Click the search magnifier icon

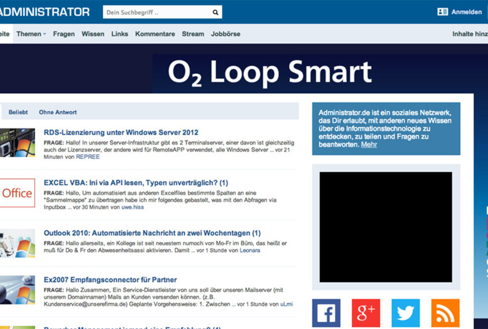tap(215, 11)
